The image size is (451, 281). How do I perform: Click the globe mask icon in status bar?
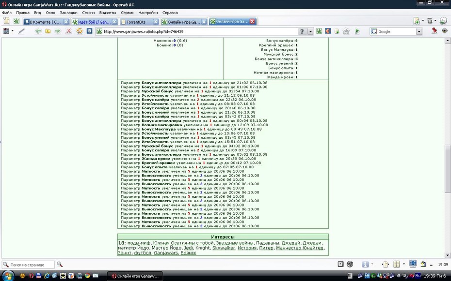(x=350, y=265)
